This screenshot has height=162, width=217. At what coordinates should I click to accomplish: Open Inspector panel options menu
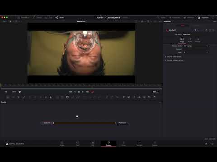(214, 22)
